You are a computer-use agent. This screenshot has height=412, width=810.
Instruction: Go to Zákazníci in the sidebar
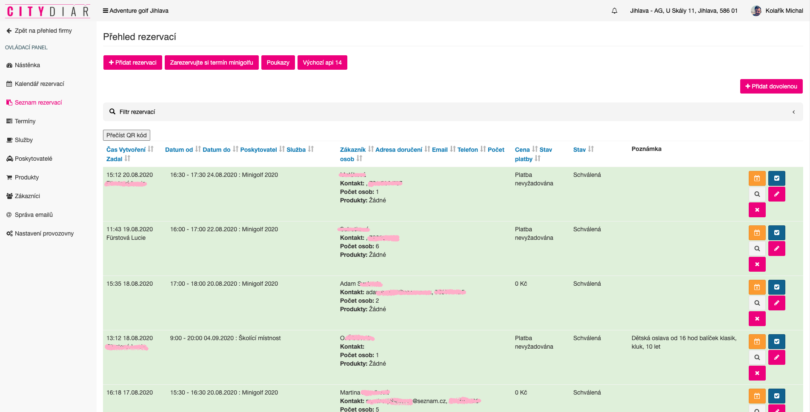pyautogui.click(x=27, y=196)
